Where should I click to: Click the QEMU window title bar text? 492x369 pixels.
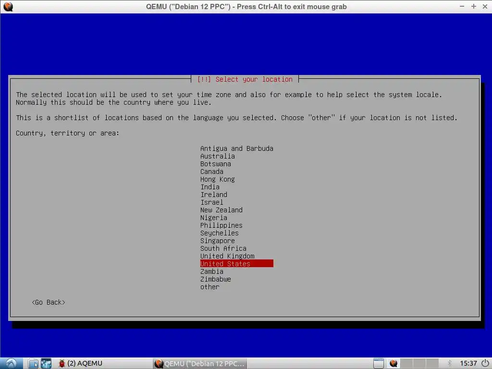click(246, 7)
